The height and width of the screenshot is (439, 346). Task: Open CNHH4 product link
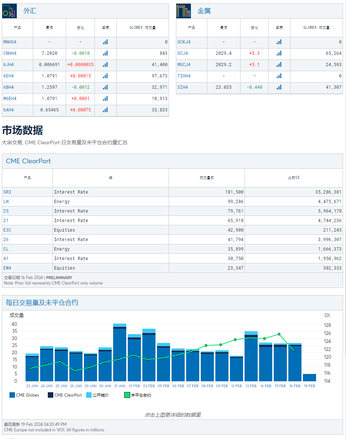(10, 53)
